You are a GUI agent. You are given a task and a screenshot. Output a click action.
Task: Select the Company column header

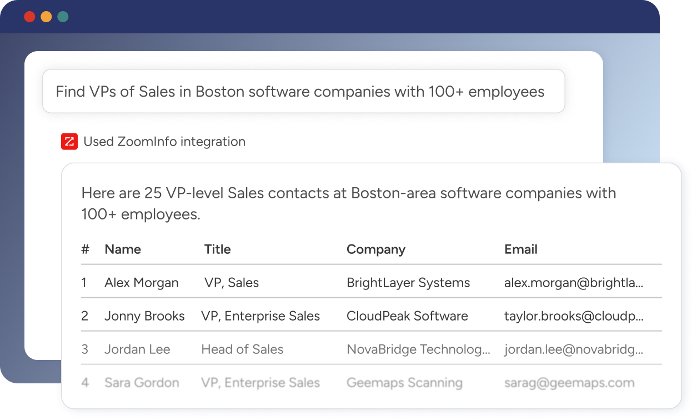tap(376, 249)
